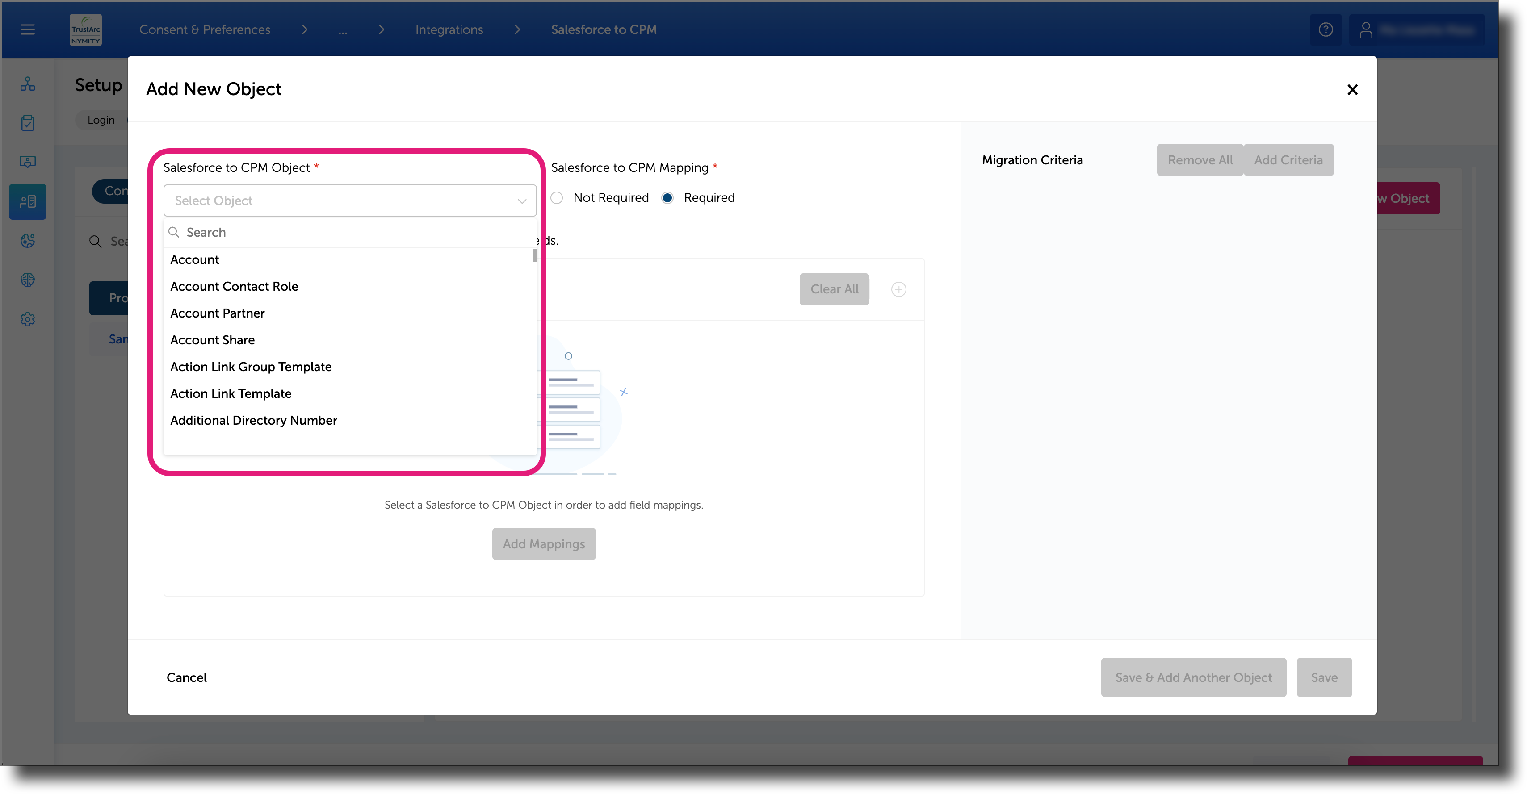Screen dimensions: 1527x794
Task: Choose Action Link Group Template option
Action: (251, 367)
